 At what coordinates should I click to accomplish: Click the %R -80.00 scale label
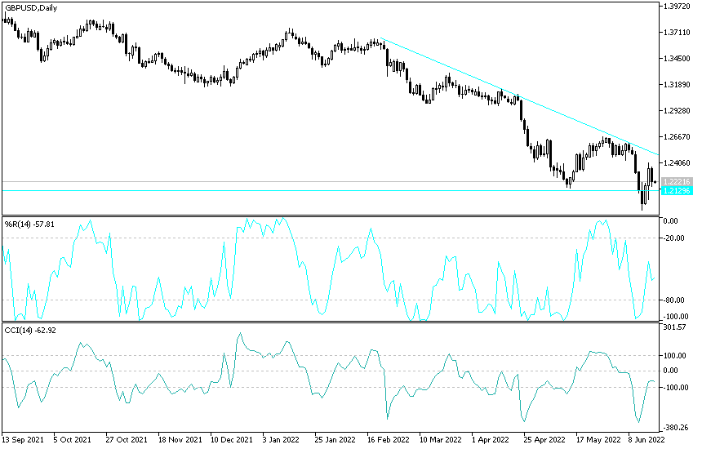(x=673, y=300)
